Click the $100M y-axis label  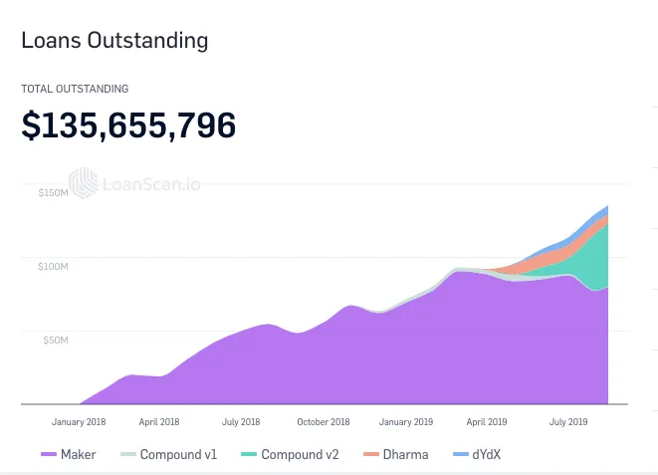53,267
